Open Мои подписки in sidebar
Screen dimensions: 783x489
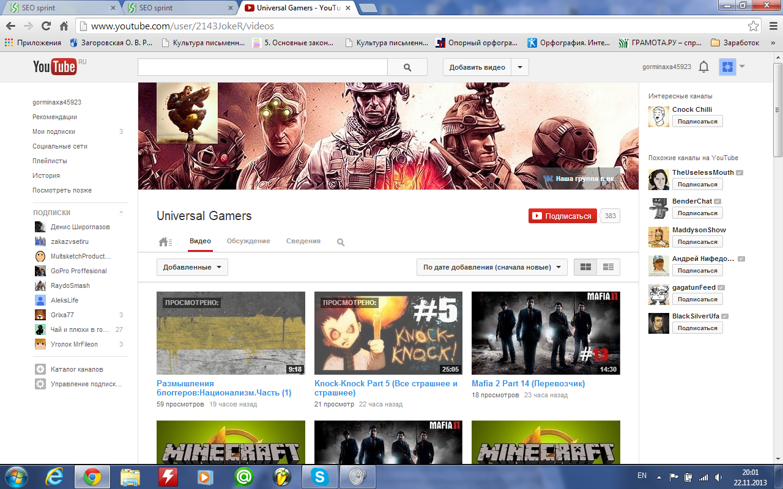(54, 131)
